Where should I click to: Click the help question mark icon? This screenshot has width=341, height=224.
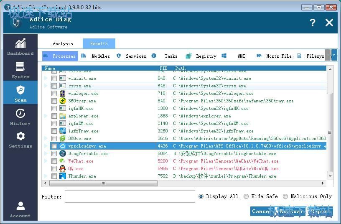312,23
